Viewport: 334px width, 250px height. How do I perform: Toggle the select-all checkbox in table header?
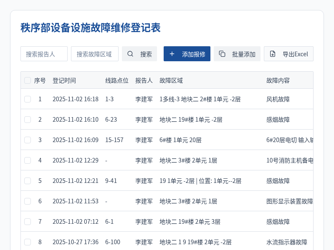coord(28,80)
